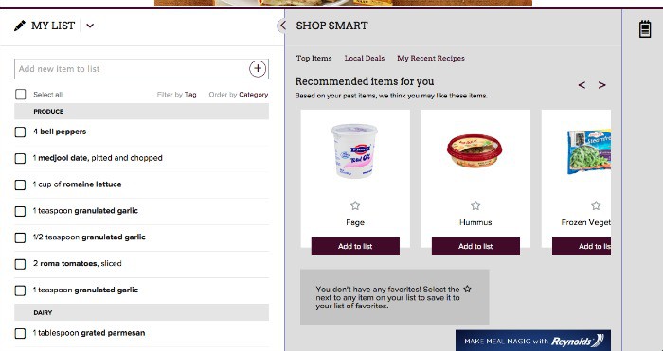Switch to the My Recent Recipes tab
Viewport: 663px width, 351px height.
pyautogui.click(x=431, y=59)
